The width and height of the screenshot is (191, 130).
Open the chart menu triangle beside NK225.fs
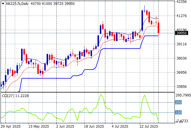(x=3, y=4)
